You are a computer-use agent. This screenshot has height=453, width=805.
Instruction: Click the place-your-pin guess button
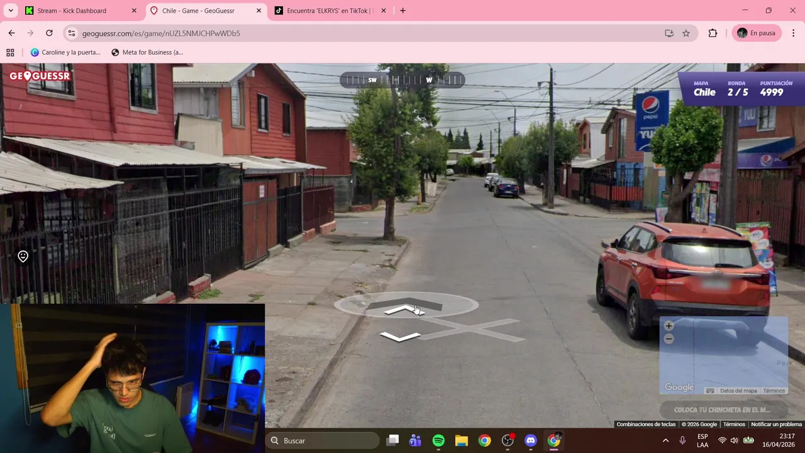pyautogui.click(x=723, y=410)
